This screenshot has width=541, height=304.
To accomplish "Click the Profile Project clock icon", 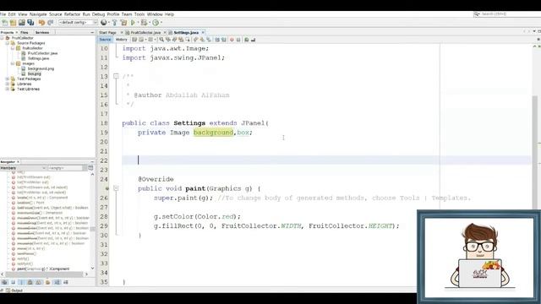I will [x=156, y=23].
